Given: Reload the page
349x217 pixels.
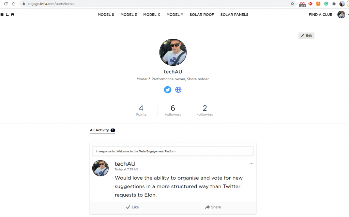Looking at the screenshot, I should [x=6, y=4].
